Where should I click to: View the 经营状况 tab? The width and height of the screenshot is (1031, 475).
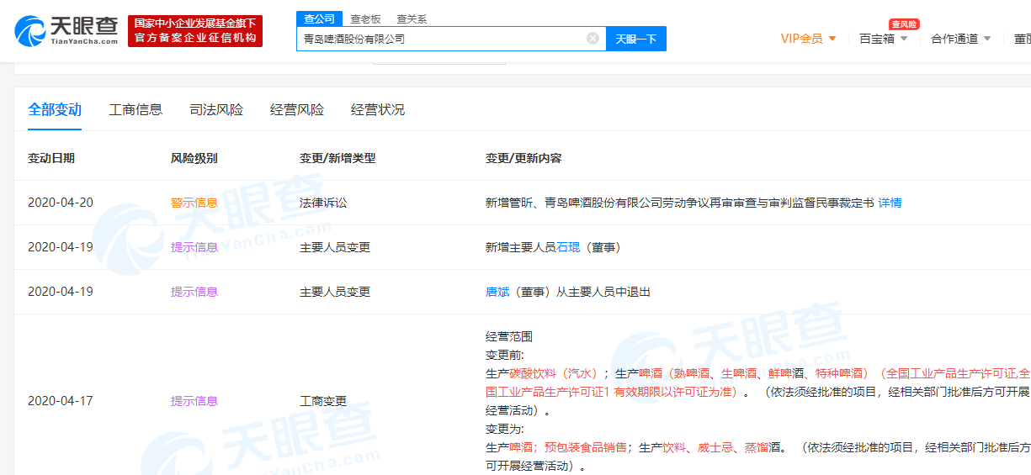coord(378,110)
